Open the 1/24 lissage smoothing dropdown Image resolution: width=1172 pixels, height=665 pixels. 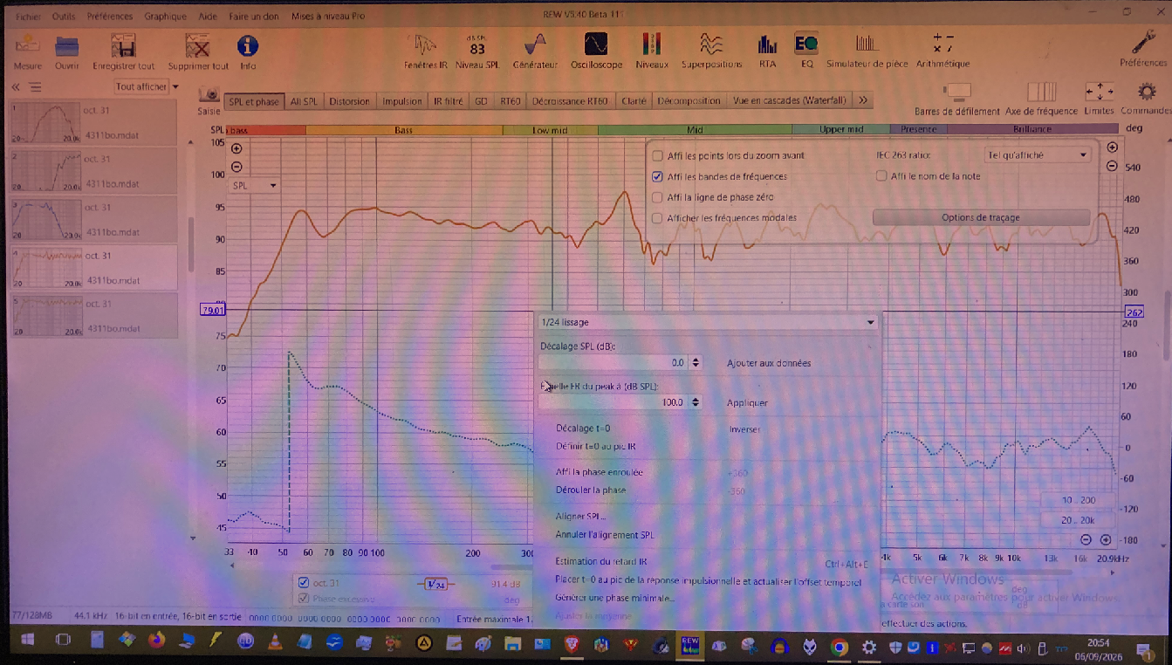(x=708, y=322)
